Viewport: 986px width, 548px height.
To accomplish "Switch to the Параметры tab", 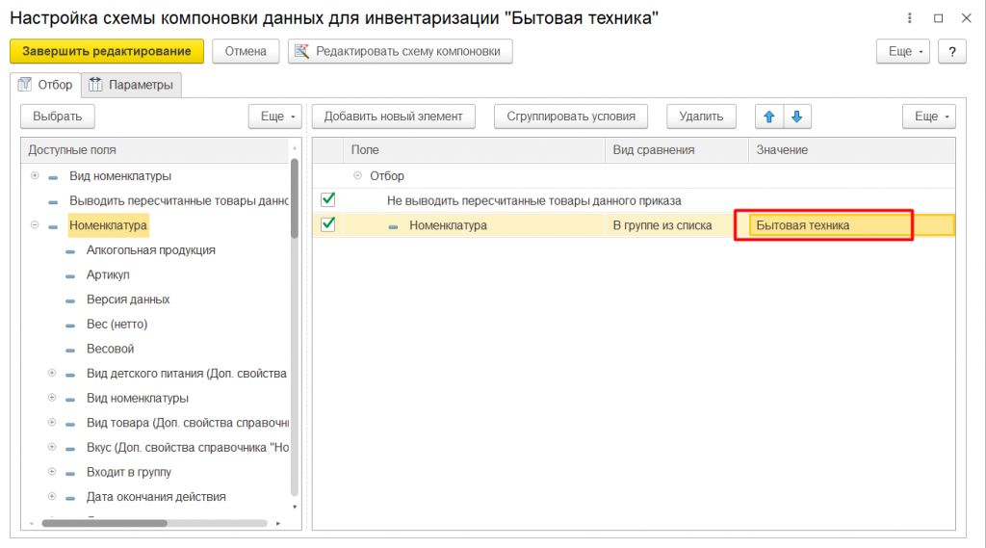I will pos(131,85).
